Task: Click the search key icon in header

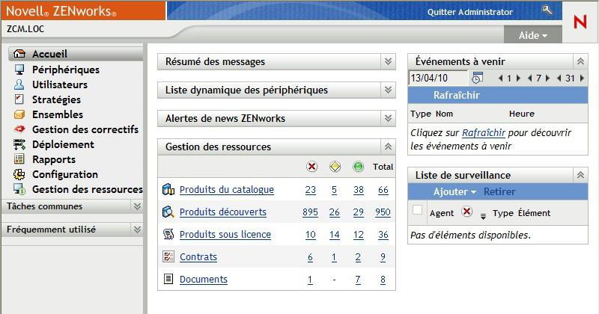Action: pyautogui.click(x=547, y=10)
